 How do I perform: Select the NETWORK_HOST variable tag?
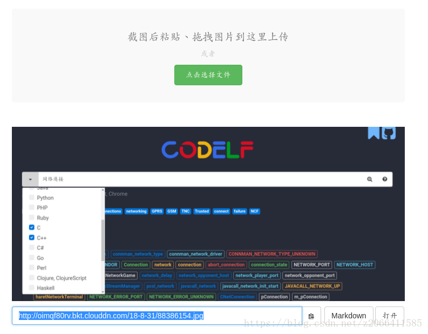coord(355,265)
